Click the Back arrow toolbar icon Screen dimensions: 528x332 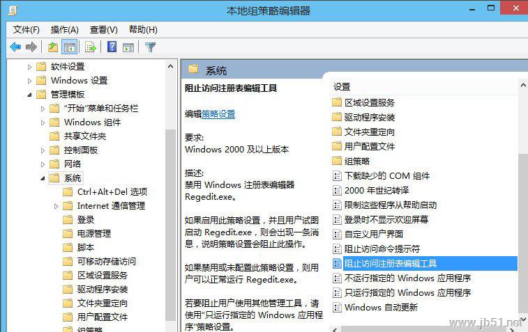15,47
